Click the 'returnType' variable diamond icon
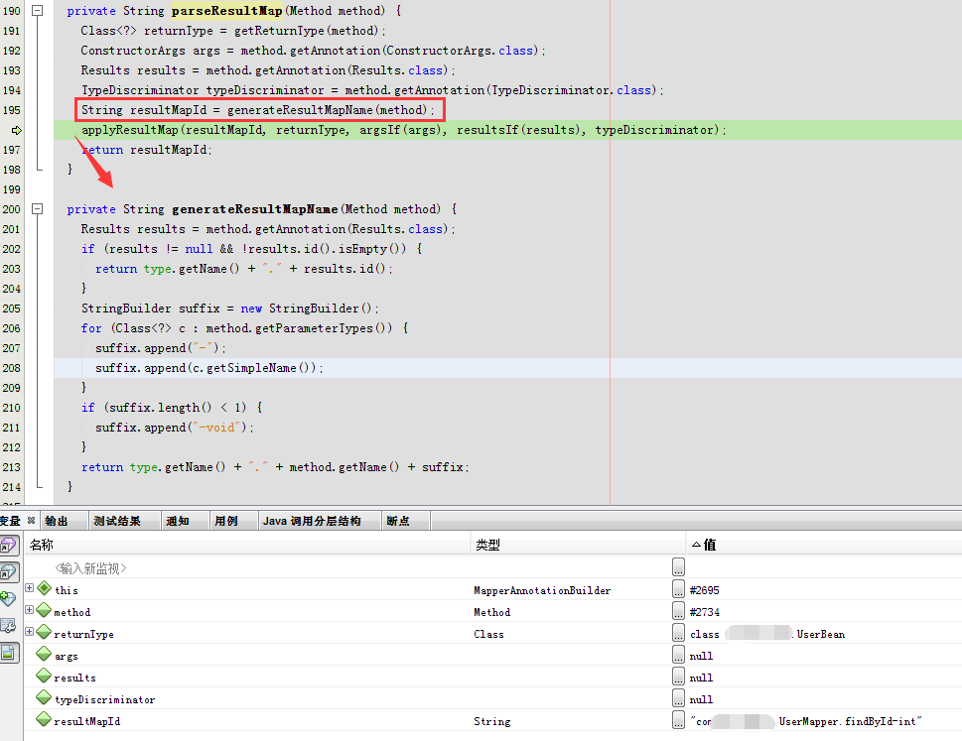962x741 pixels. pos(44,632)
